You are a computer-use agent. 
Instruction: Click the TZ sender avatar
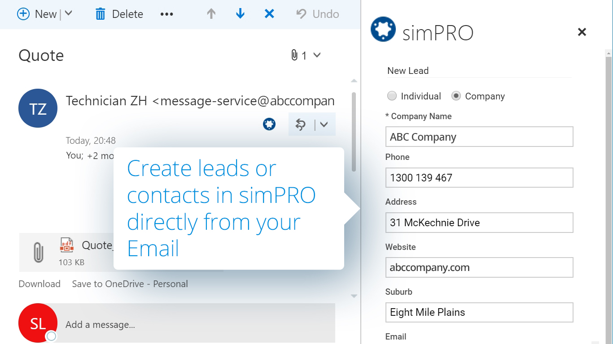pos(38,108)
